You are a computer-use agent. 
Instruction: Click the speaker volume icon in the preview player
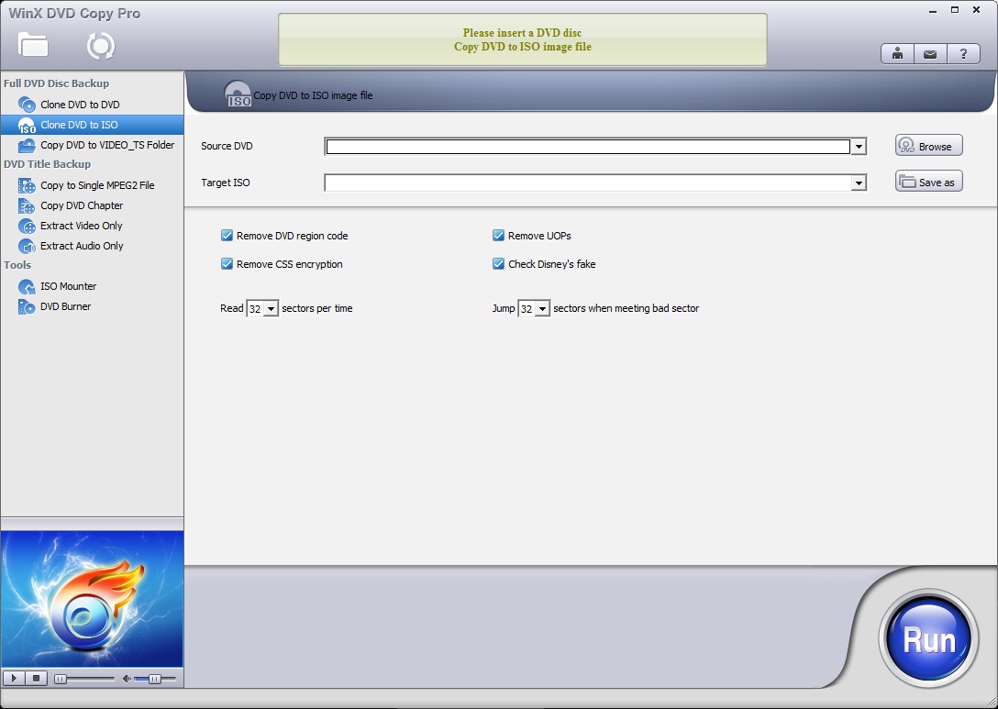click(127, 679)
